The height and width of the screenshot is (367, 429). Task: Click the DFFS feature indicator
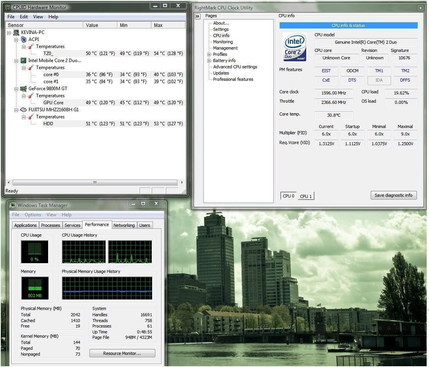(405, 80)
